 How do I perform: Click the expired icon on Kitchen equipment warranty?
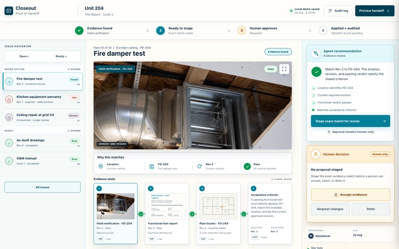coord(9,100)
